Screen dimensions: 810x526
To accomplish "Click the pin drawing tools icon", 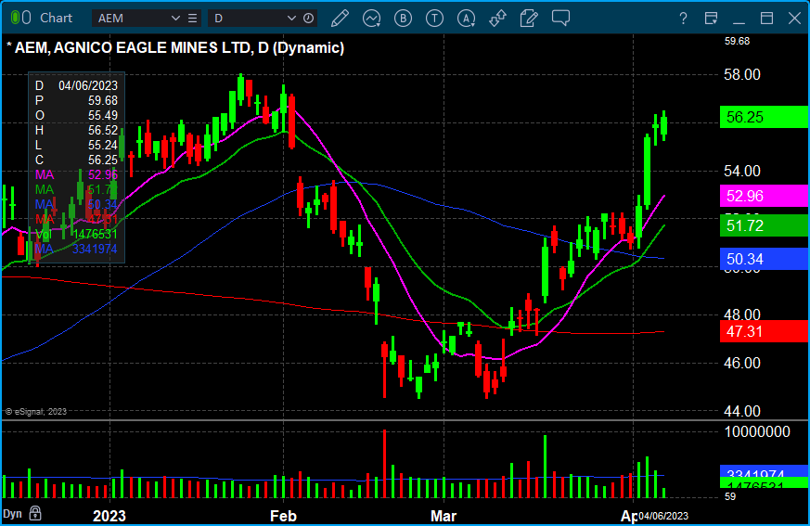I will (497, 18).
